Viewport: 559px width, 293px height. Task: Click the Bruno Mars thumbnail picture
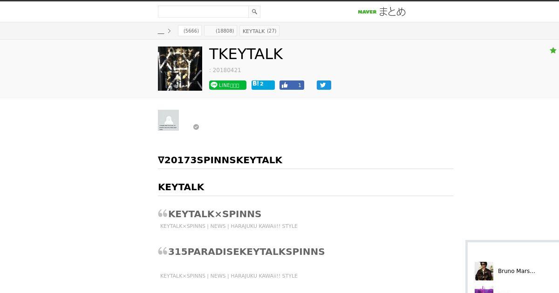coord(484,271)
